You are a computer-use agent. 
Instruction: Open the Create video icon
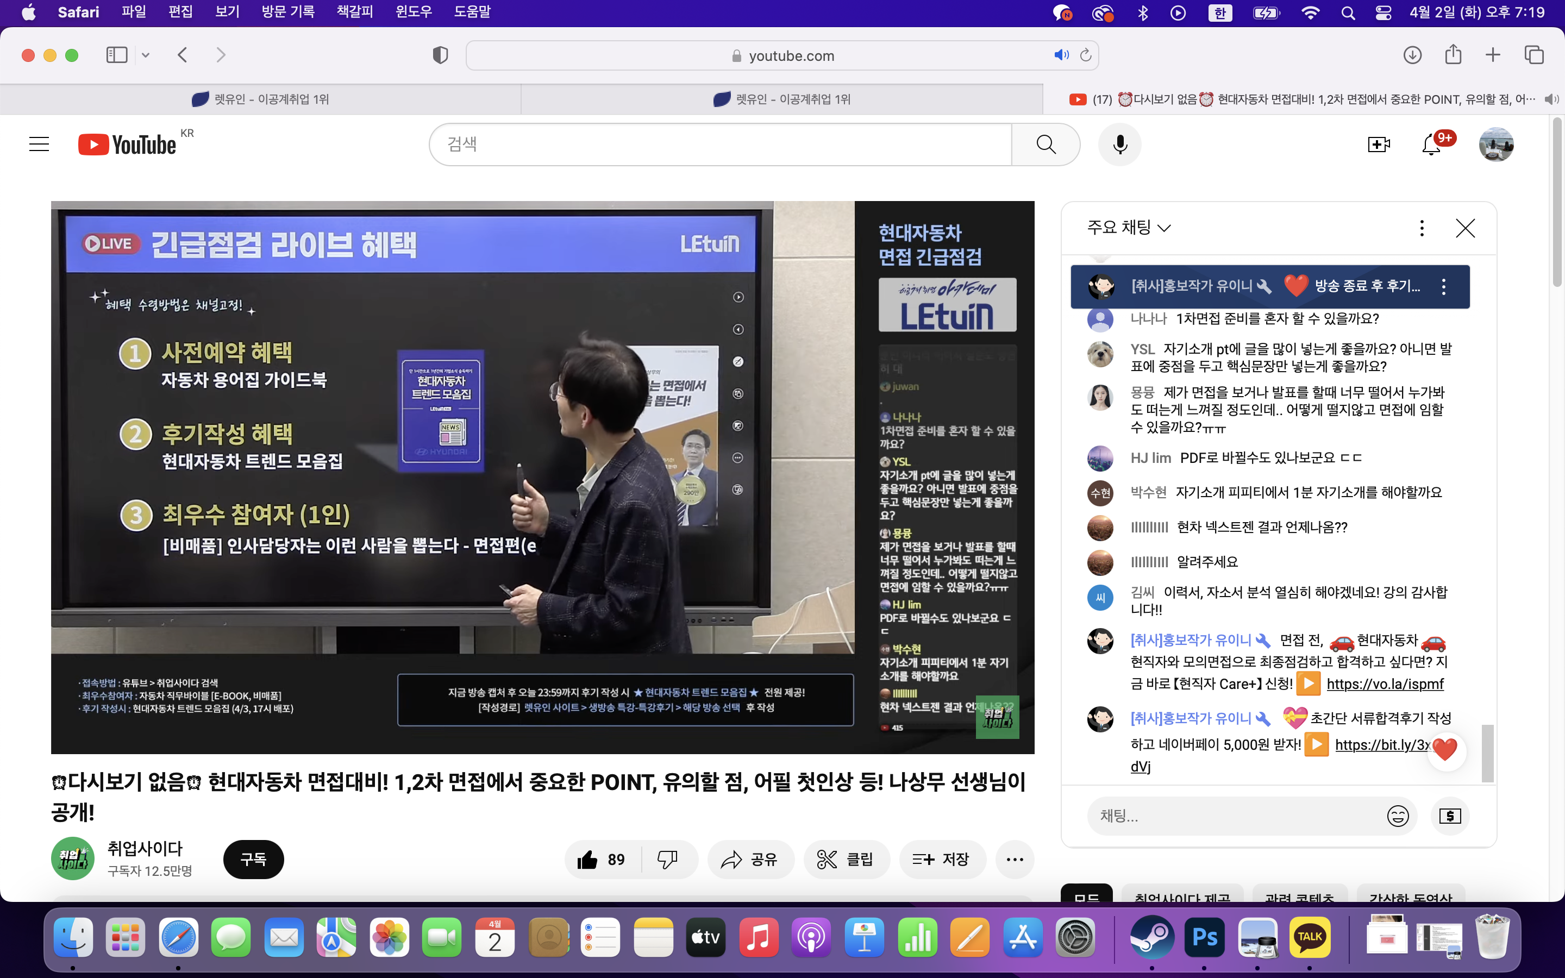pos(1379,144)
